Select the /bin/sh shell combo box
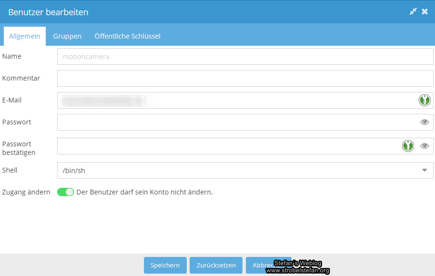435x276 pixels. click(238, 170)
